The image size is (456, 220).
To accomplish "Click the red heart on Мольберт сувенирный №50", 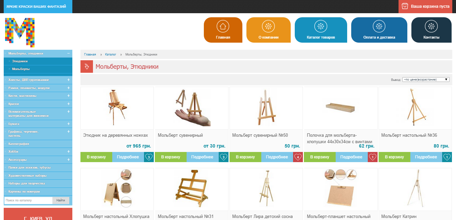I will (x=298, y=157).
